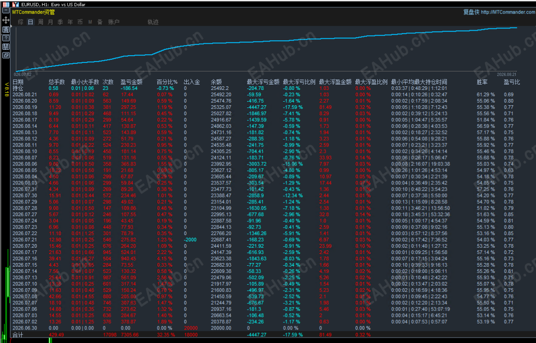Click the 2026.07.02 date row
Screen dimensions: 536x343
(24, 322)
